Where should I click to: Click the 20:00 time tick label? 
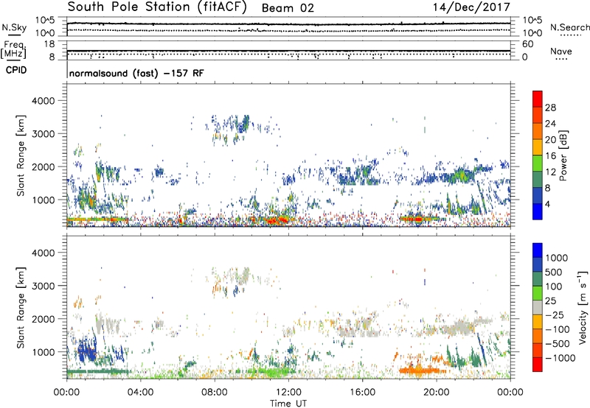pos(436,393)
